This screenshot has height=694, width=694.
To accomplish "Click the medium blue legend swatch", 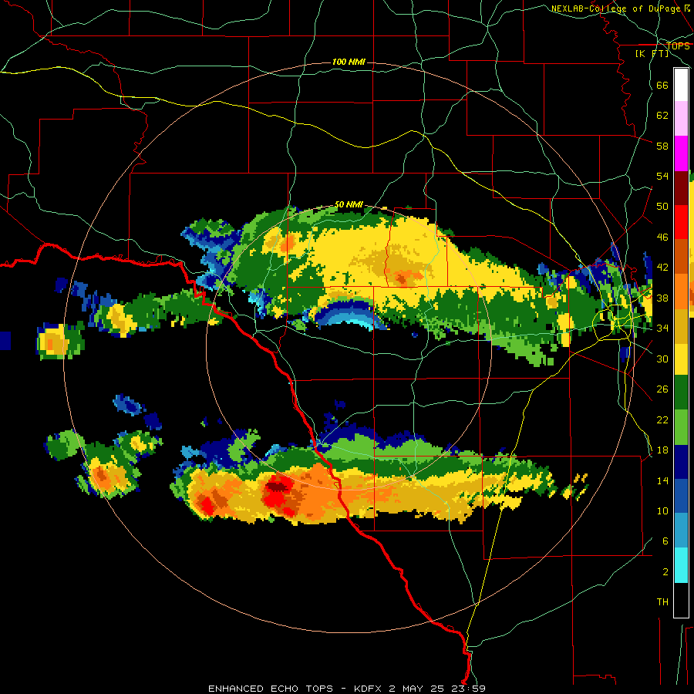I will (681, 496).
